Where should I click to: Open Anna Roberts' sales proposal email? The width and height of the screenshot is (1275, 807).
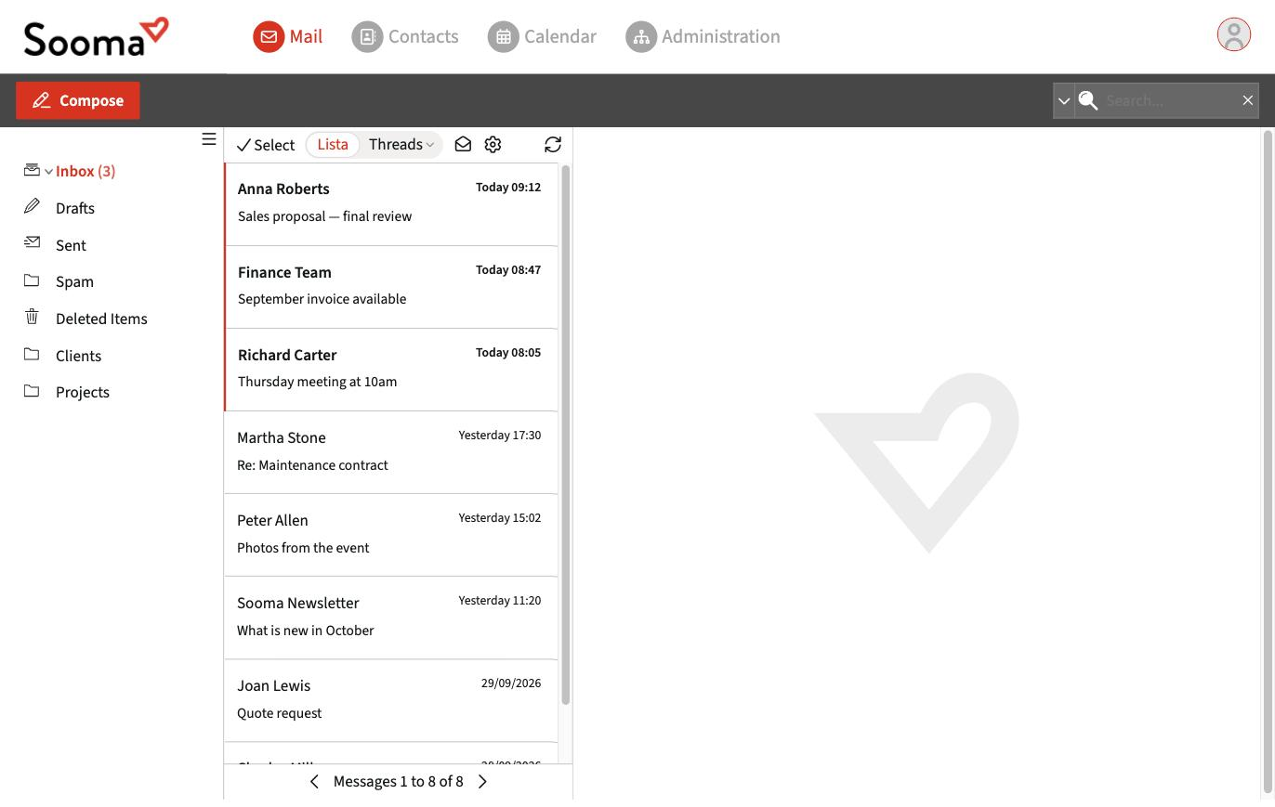[391, 204]
